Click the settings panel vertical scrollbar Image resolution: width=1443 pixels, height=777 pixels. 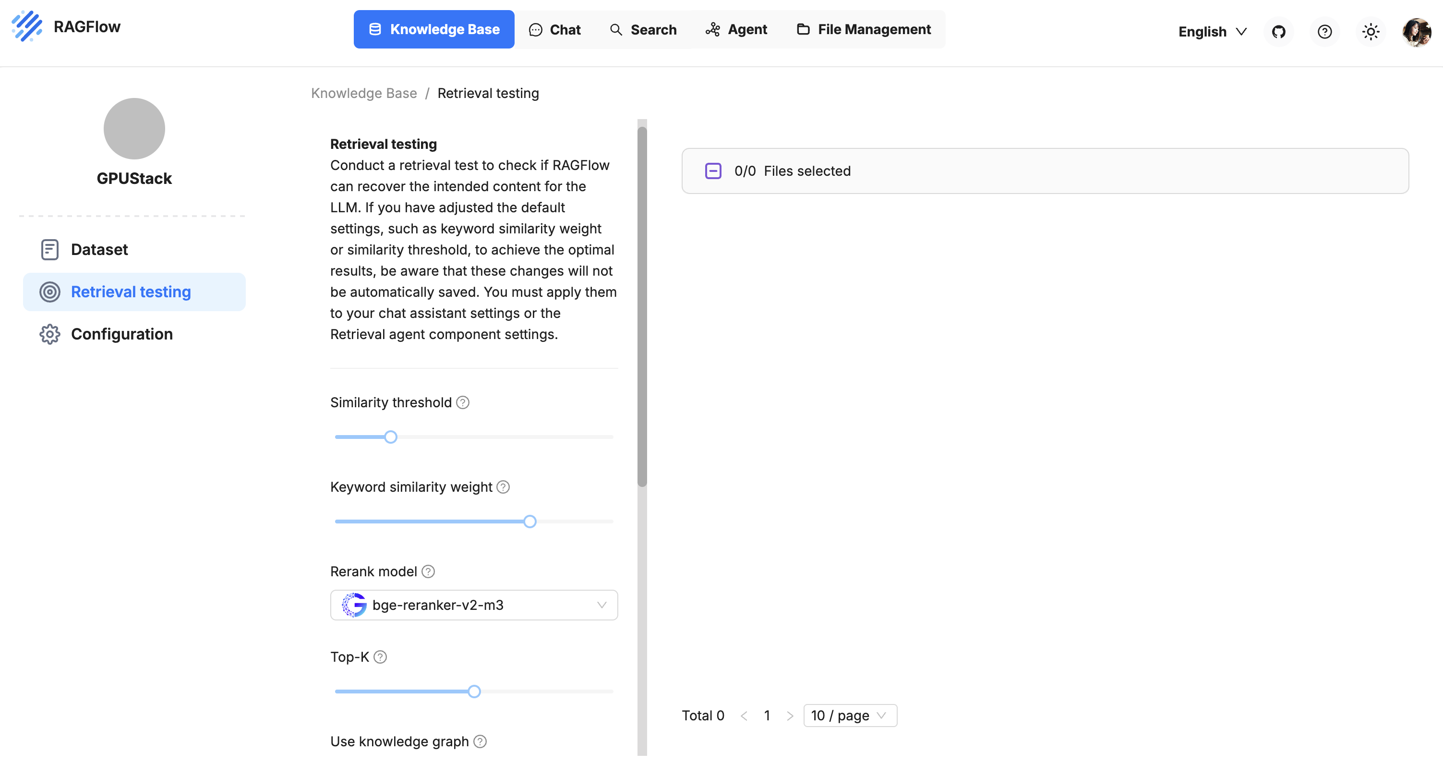[x=642, y=306]
